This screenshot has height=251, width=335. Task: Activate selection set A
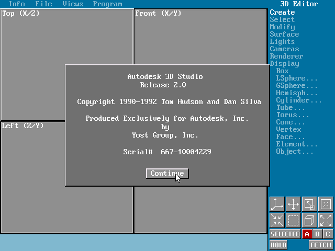click(x=307, y=234)
